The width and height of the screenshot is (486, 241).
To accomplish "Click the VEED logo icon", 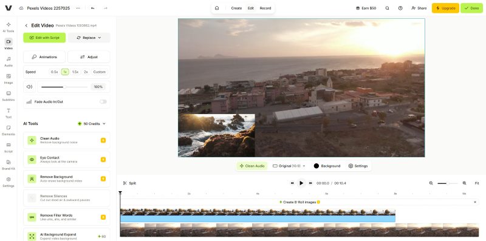I will point(9,8).
